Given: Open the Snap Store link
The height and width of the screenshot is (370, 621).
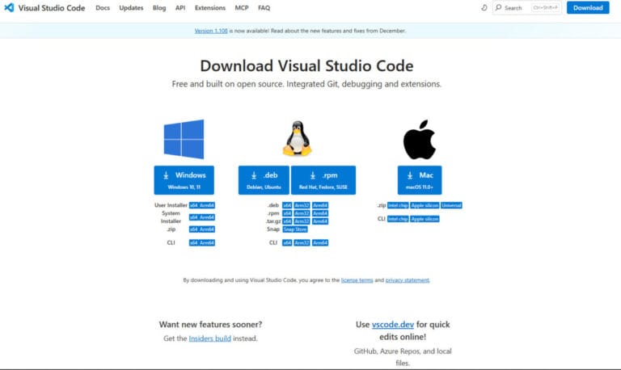Looking at the screenshot, I should click(x=295, y=229).
